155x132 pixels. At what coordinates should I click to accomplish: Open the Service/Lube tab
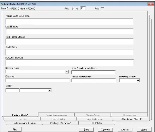pyautogui.click(x=93, y=115)
